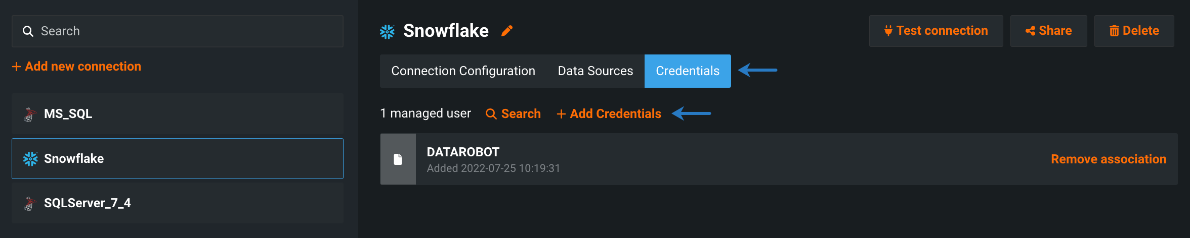
Task: Click the share icon on Share button
Action: click(x=1030, y=31)
